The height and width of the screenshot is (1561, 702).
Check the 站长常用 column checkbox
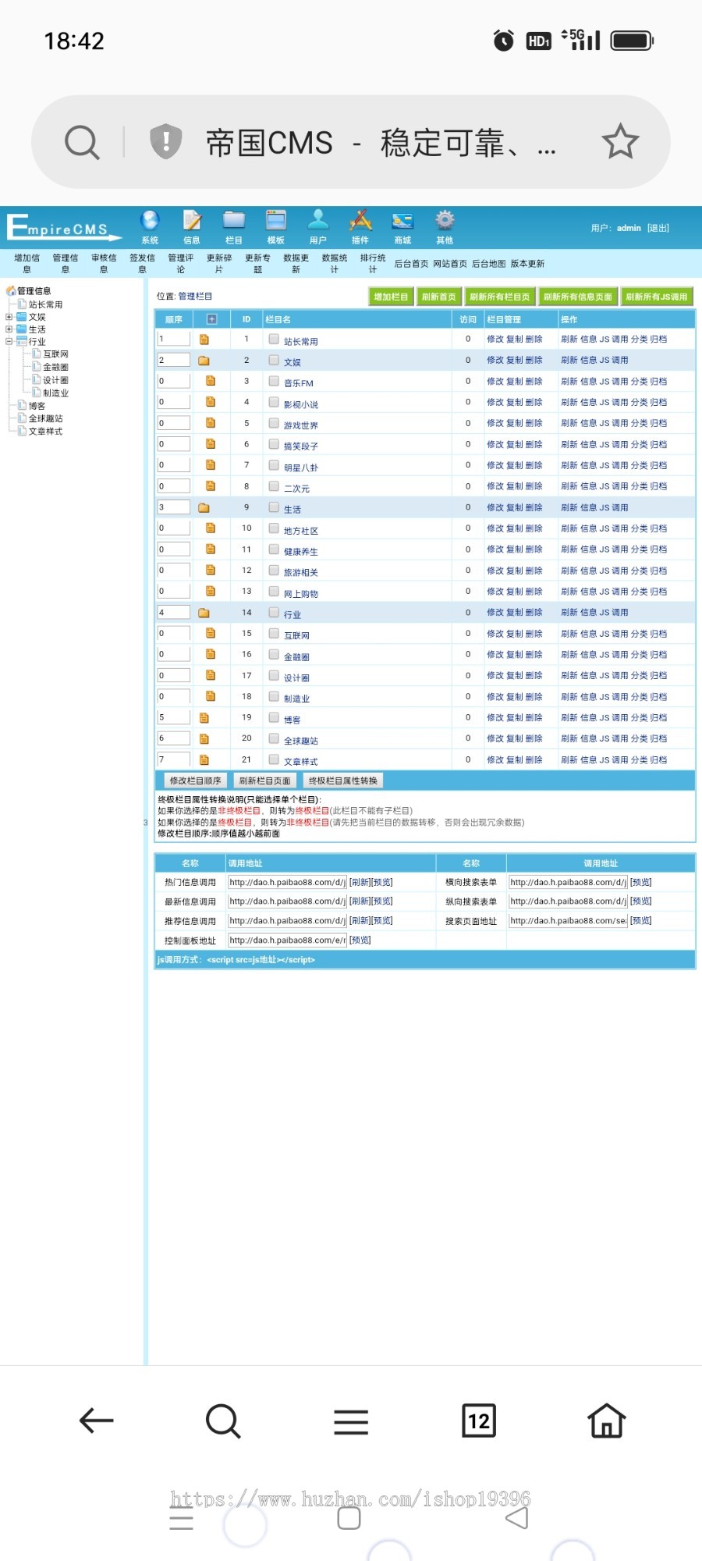pos(274,339)
